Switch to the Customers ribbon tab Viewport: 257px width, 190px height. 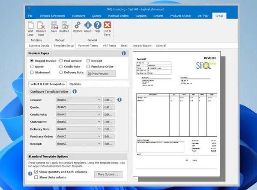point(78,16)
